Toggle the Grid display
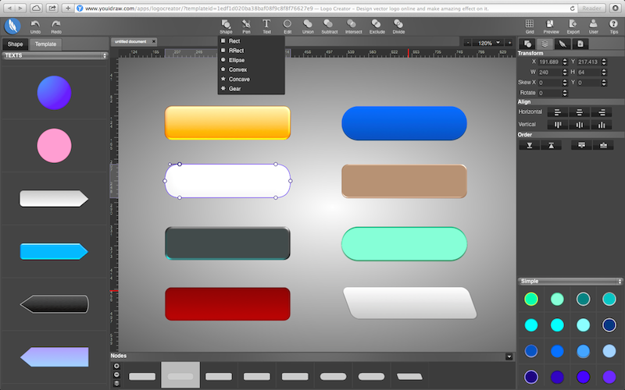The image size is (625, 390). pyautogui.click(x=530, y=26)
